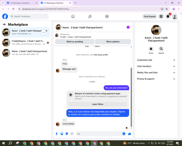
Task: Open the account profile avatar menu
Action: 175,16
